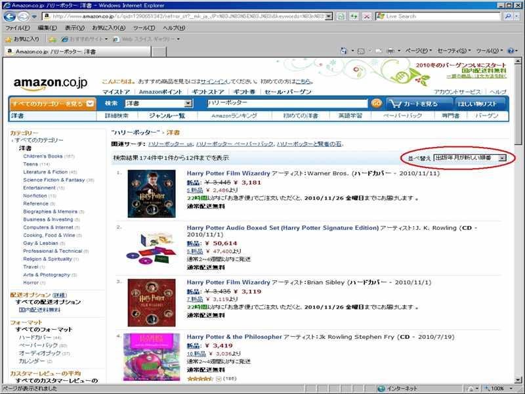
Task: Open the ジャンル一覧 navigation tab
Action: (167, 116)
